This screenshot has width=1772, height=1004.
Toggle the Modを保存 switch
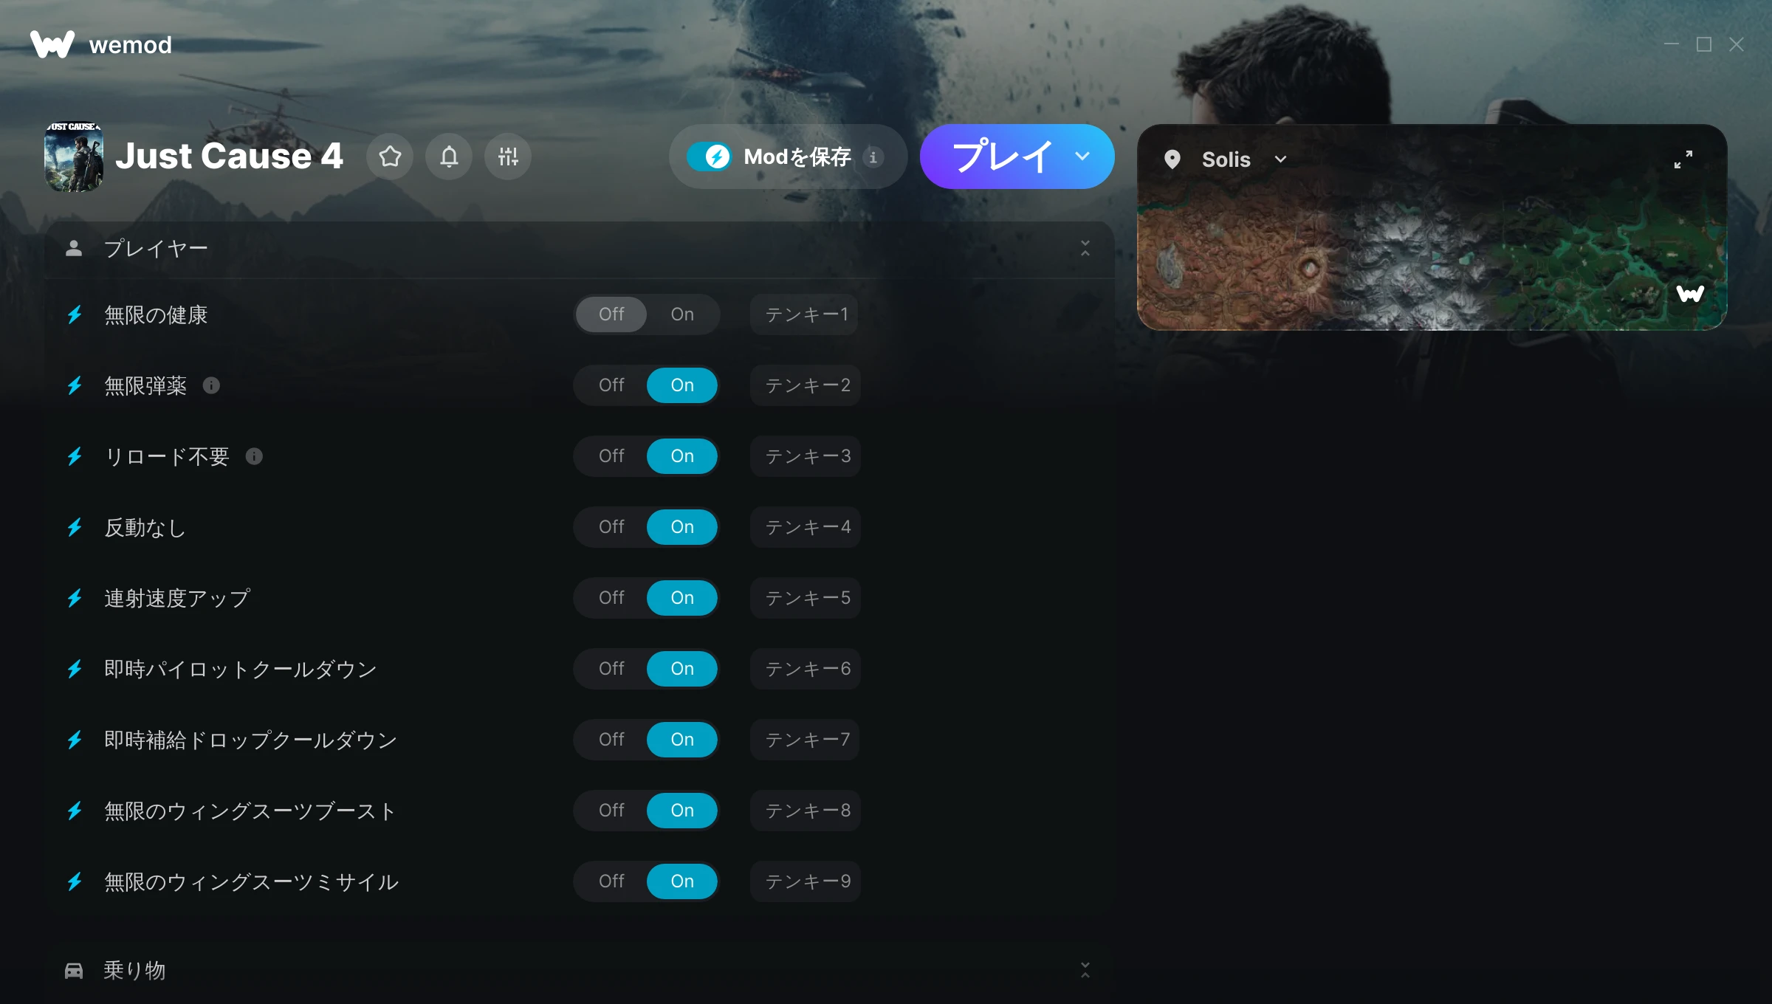(x=709, y=157)
